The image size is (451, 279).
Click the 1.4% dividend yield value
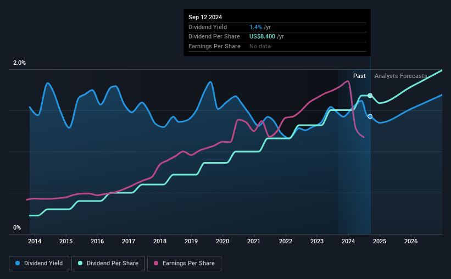[x=255, y=27]
